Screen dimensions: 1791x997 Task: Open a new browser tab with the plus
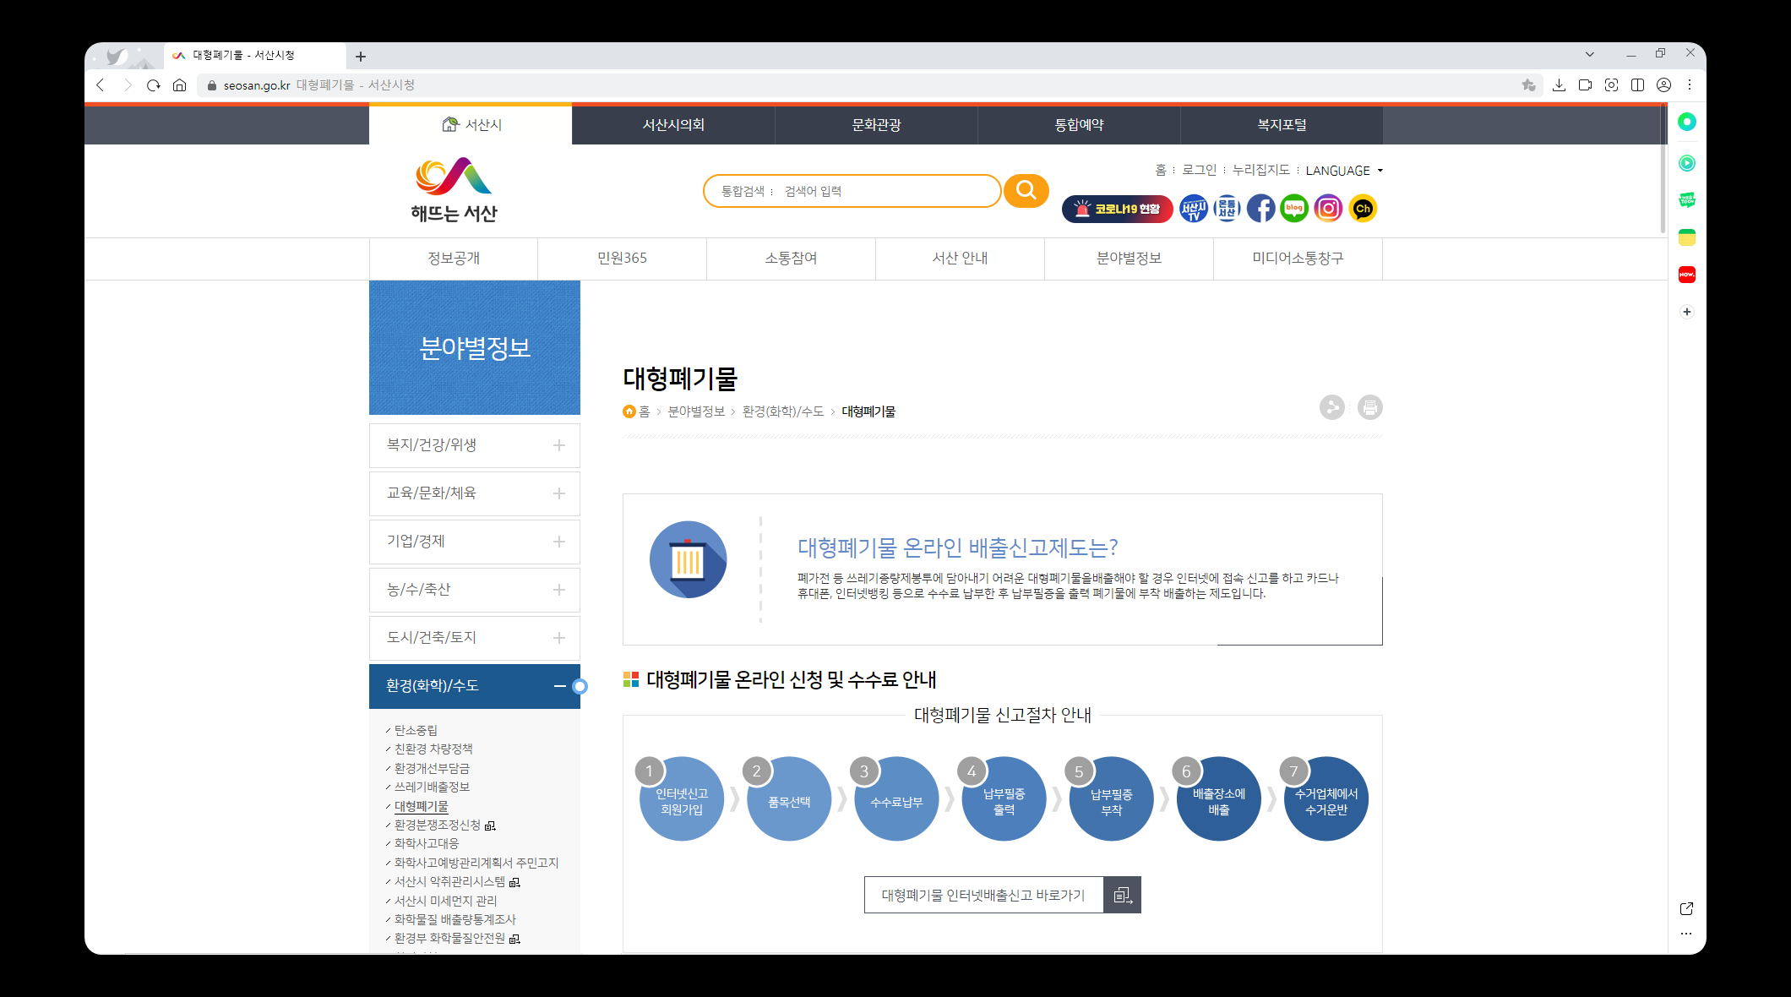[361, 57]
